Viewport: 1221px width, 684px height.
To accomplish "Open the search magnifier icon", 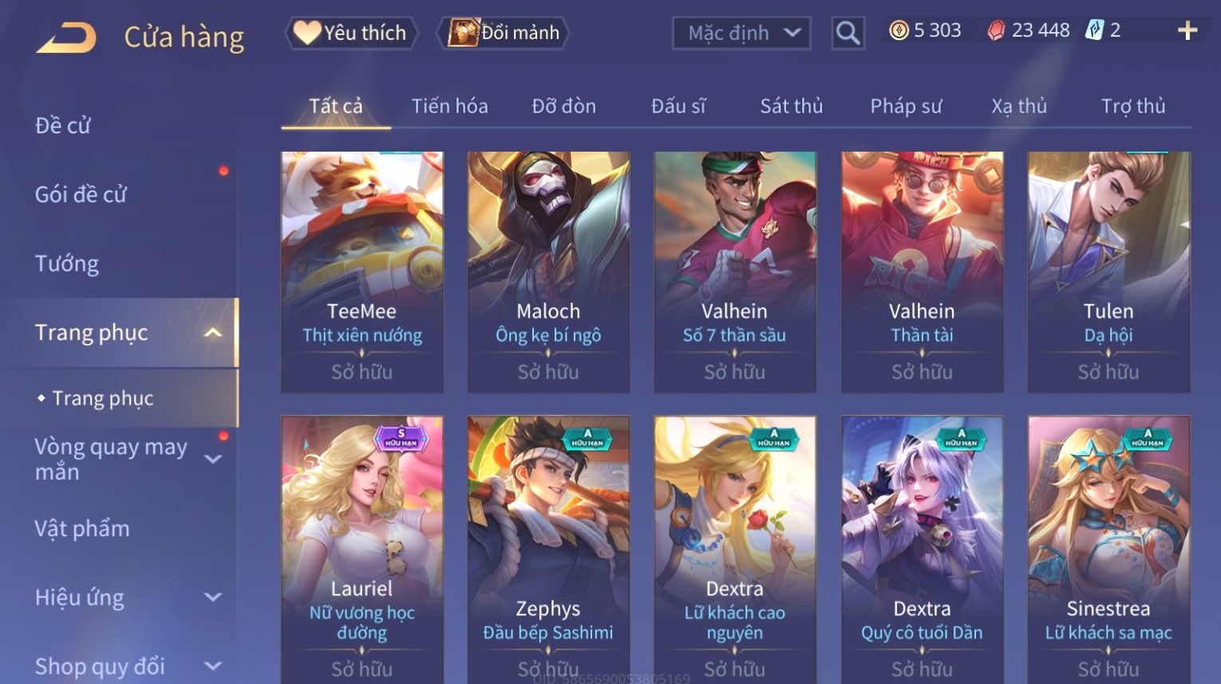I will (x=848, y=33).
